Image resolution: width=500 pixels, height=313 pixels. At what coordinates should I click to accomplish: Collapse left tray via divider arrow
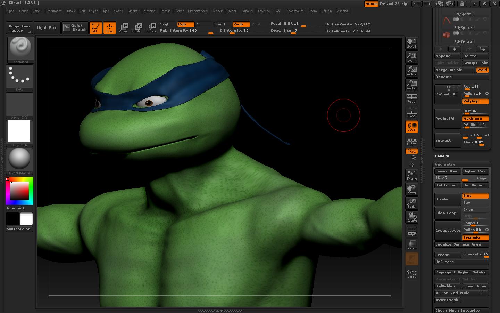click(x=2, y=160)
